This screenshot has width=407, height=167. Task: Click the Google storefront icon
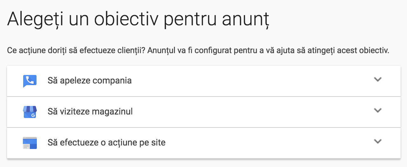30,112
